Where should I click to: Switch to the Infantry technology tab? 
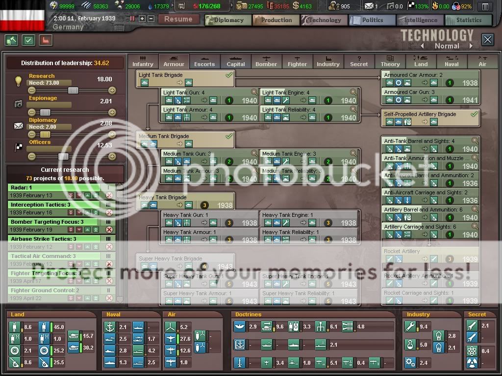click(x=143, y=61)
